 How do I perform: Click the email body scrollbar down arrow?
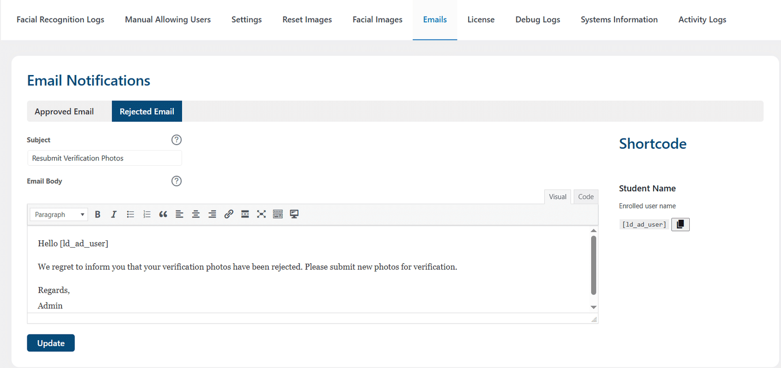[594, 307]
